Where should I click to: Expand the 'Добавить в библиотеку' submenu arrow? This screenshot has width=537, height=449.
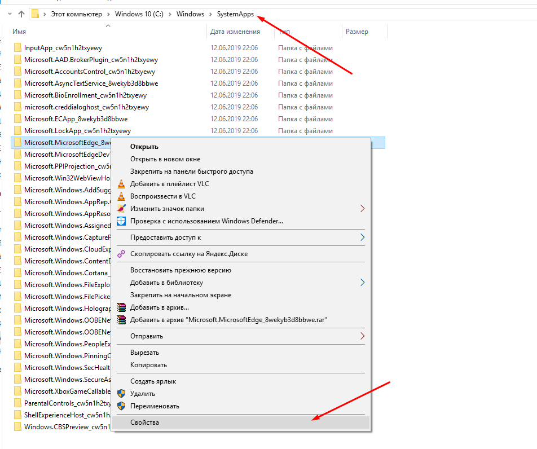pos(362,283)
